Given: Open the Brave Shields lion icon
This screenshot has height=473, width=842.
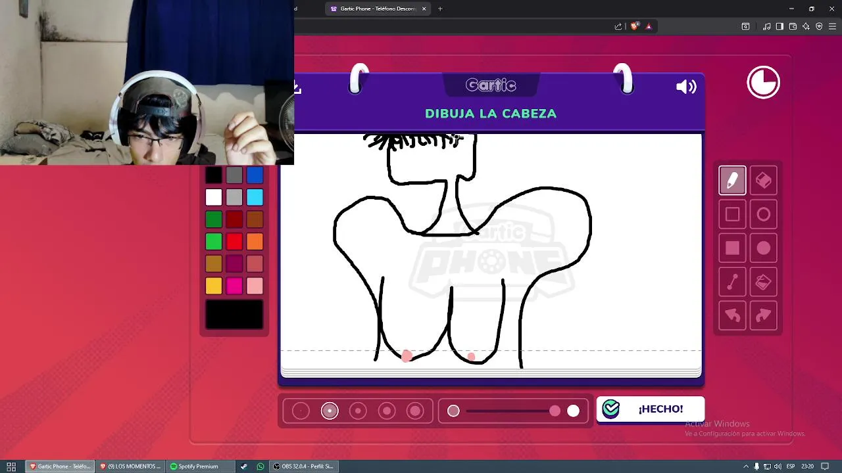Looking at the screenshot, I should 635,26.
